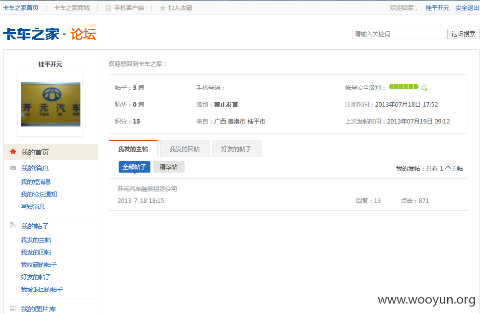This screenshot has width=480, height=314.
Task: Click the 论坛搜索 button
Action: point(463,34)
